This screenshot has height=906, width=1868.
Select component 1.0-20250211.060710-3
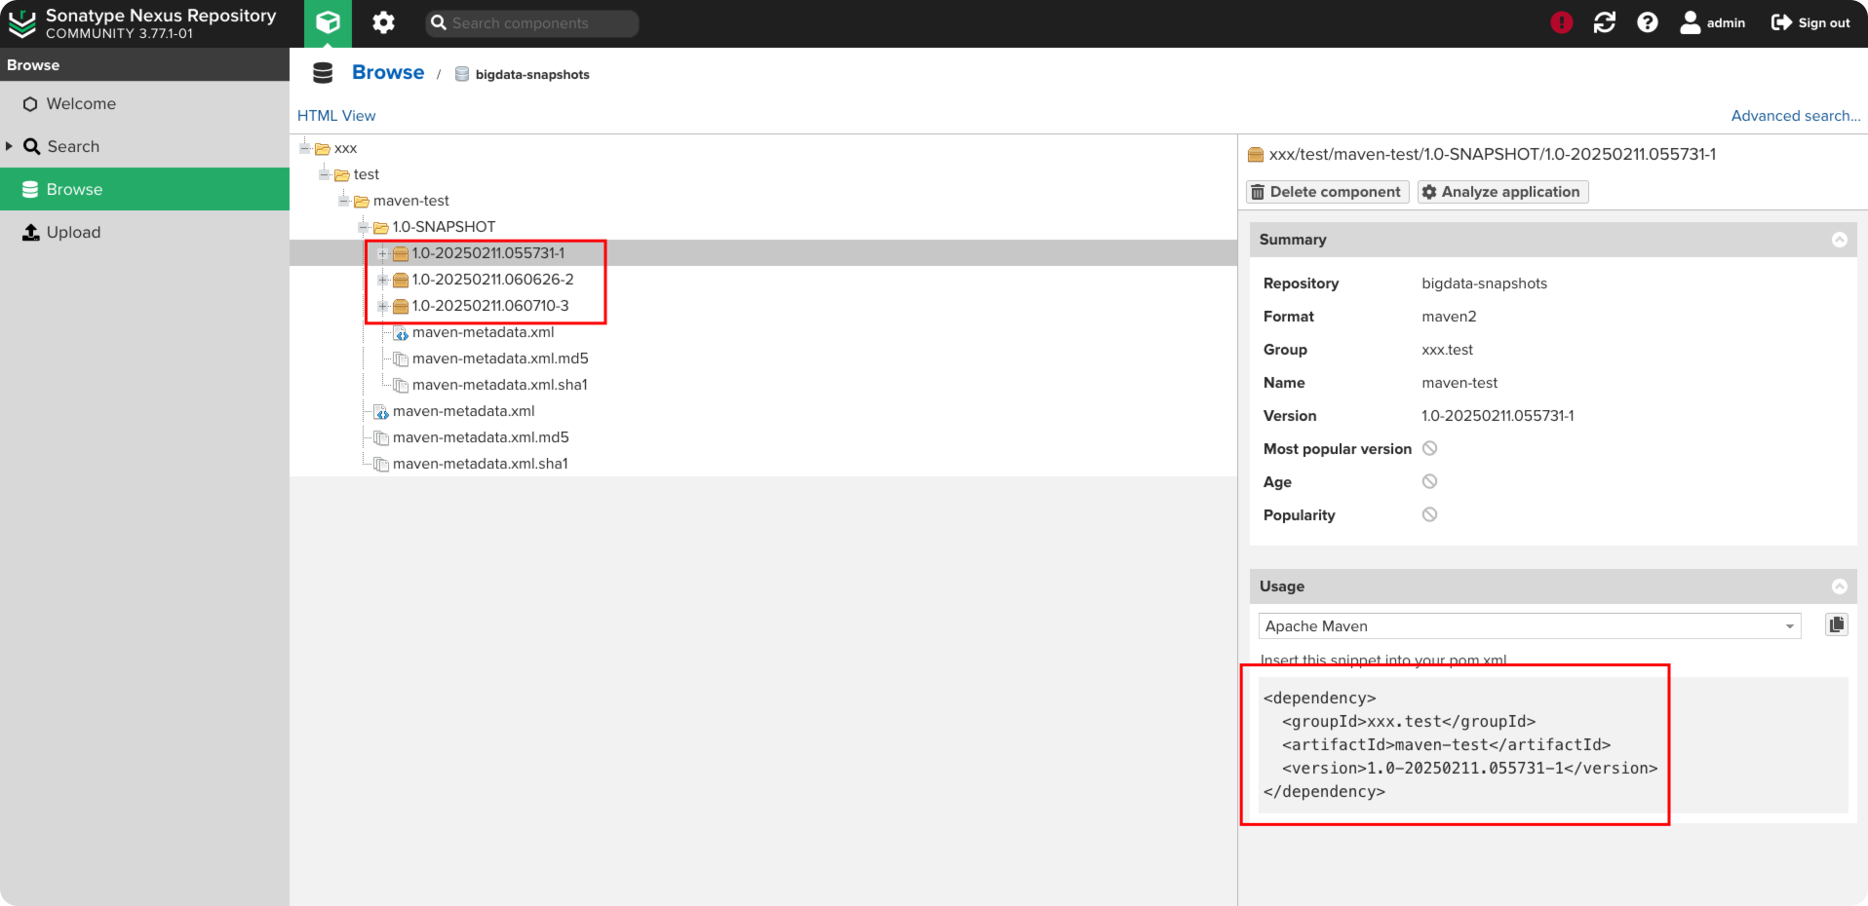point(490,306)
